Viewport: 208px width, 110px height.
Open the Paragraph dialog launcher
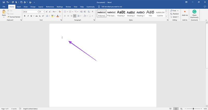94,20
